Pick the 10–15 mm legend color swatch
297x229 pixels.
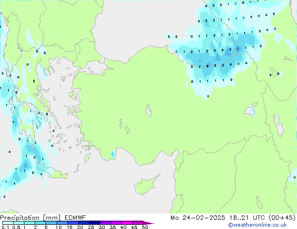pos(62,223)
